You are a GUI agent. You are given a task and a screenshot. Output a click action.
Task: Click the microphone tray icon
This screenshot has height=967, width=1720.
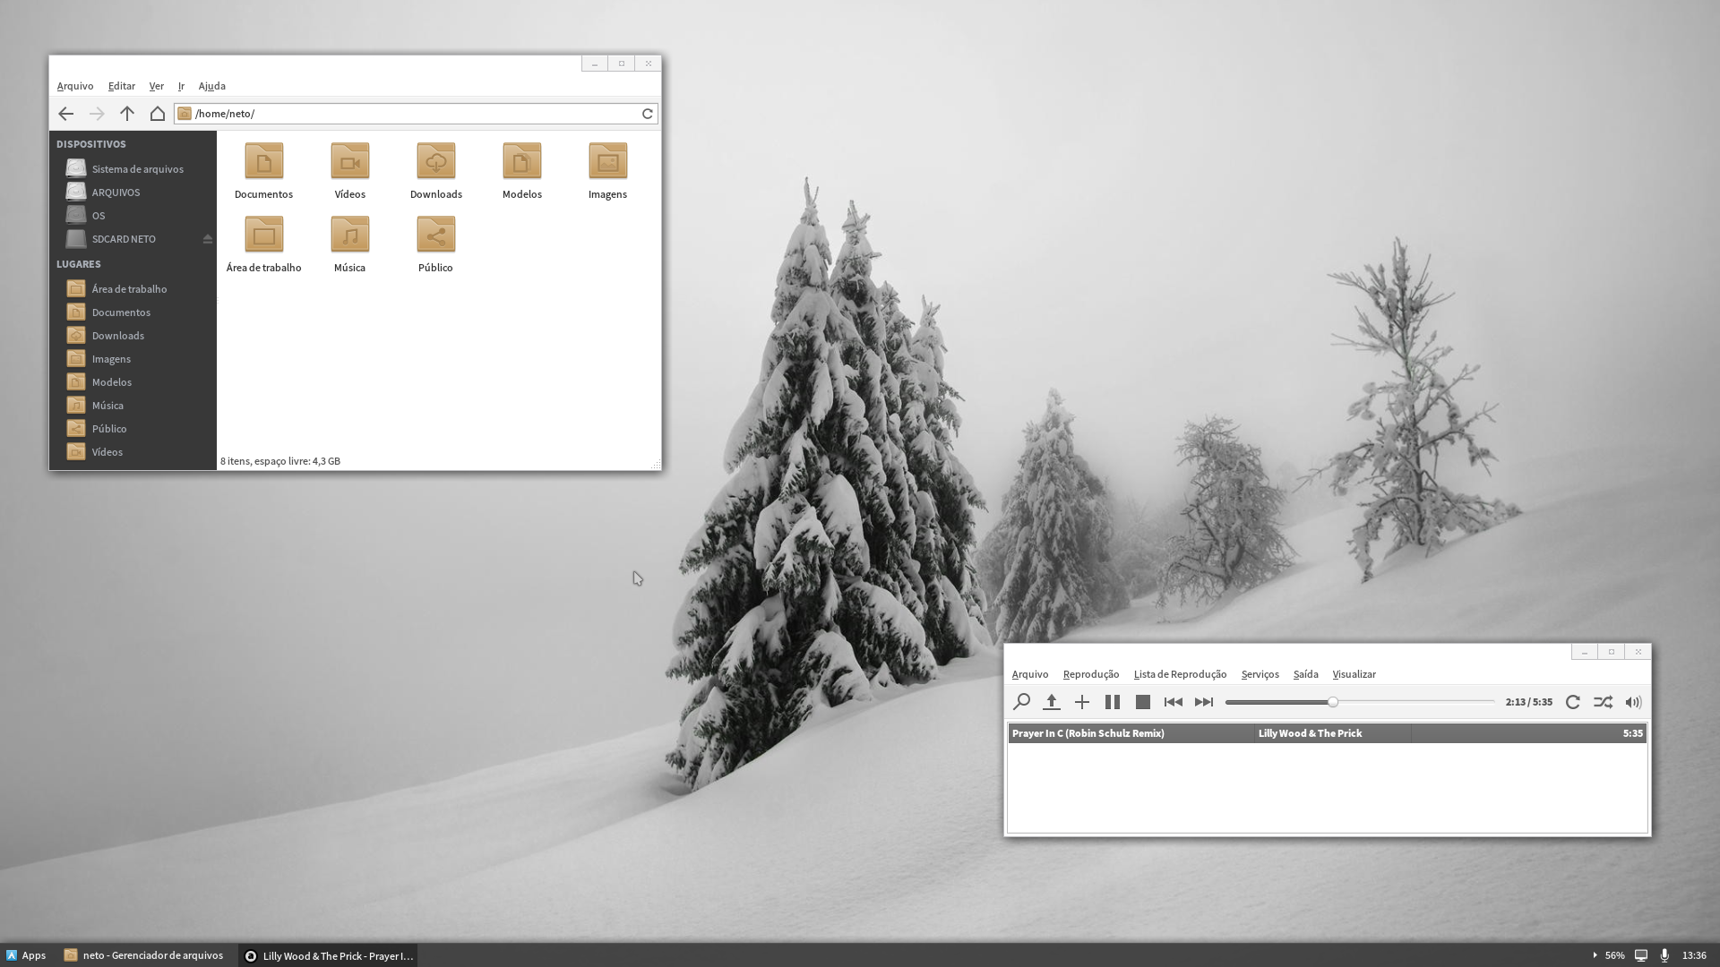pos(1664,955)
